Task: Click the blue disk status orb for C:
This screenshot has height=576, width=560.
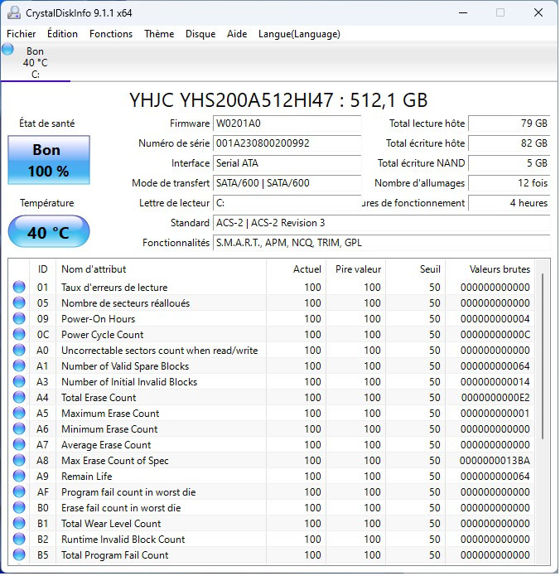Action: [7, 49]
